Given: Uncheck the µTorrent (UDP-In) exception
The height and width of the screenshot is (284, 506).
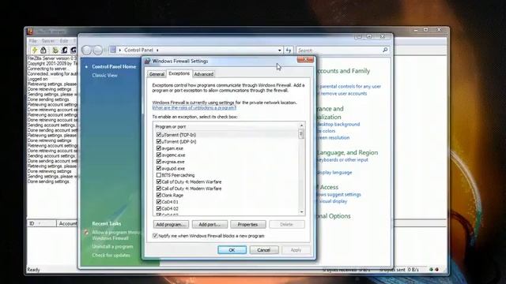Looking at the screenshot, I should pyautogui.click(x=158, y=141).
